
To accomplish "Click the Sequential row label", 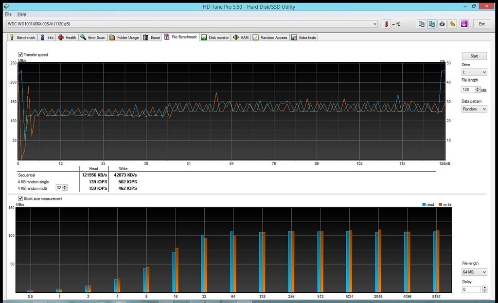I will 27,175.
